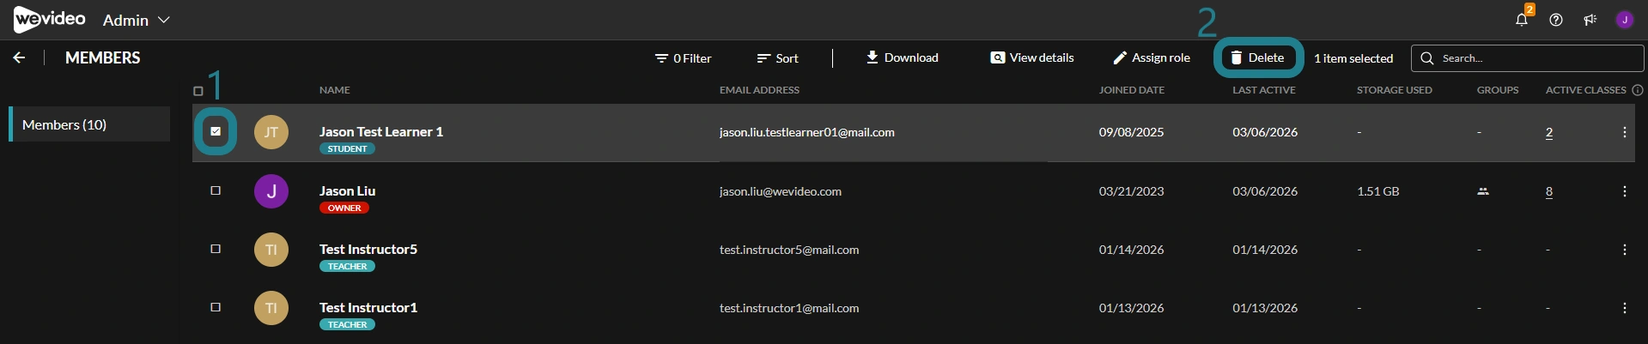The width and height of the screenshot is (1648, 344).
Task: Click Test Instructor5's TEACHER badge
Action: click(x=347, y=266)
